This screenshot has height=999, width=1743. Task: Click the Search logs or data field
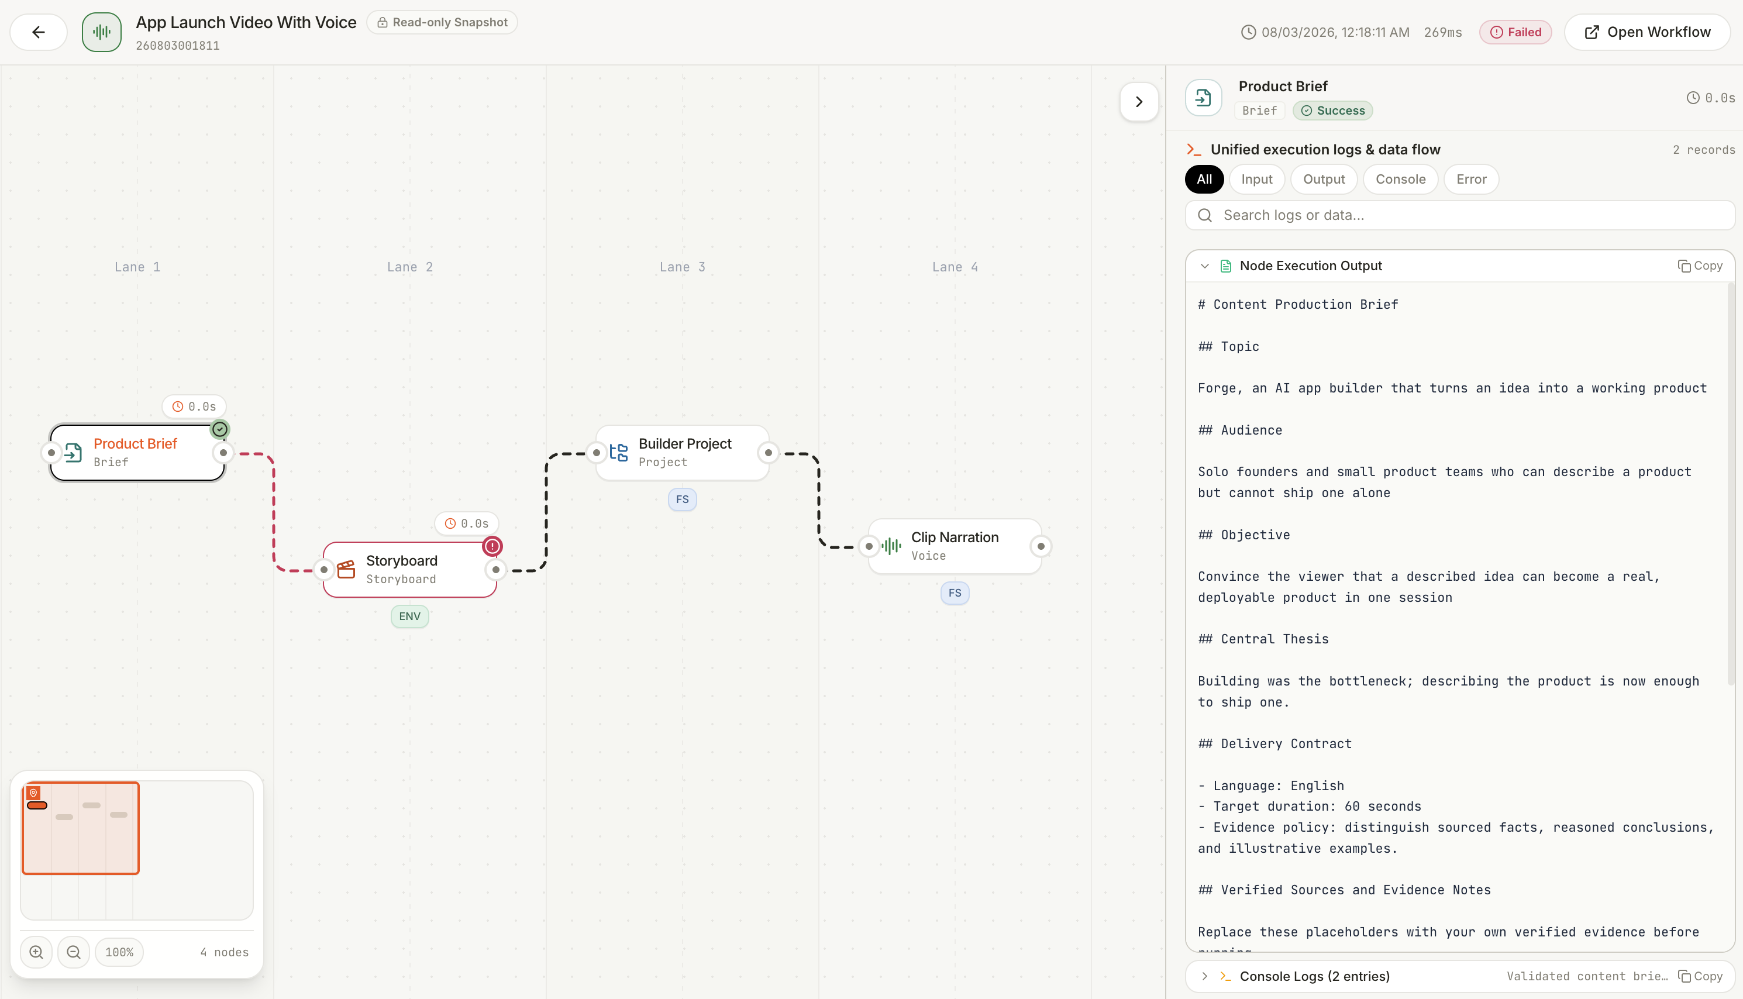pyautogui.click(x=1460, y=215)
